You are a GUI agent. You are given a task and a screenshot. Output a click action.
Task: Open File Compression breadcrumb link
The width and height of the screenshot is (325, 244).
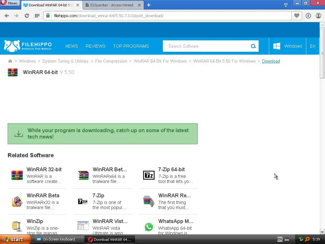[111, 61]
